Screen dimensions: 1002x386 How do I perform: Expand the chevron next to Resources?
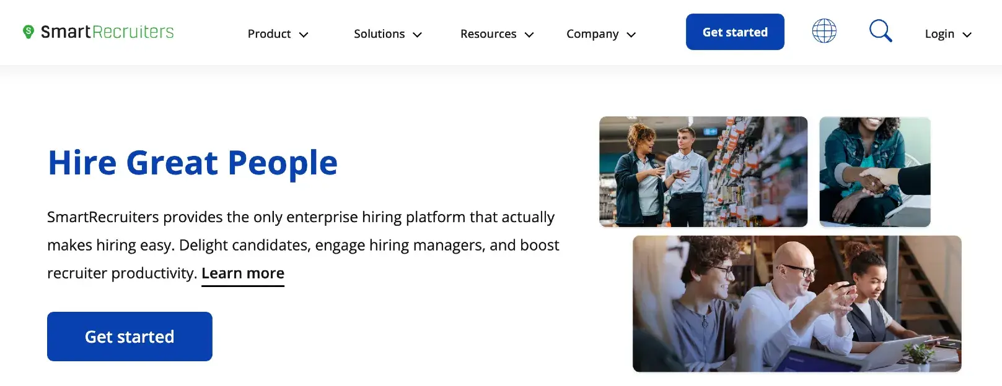pos(529,35)
